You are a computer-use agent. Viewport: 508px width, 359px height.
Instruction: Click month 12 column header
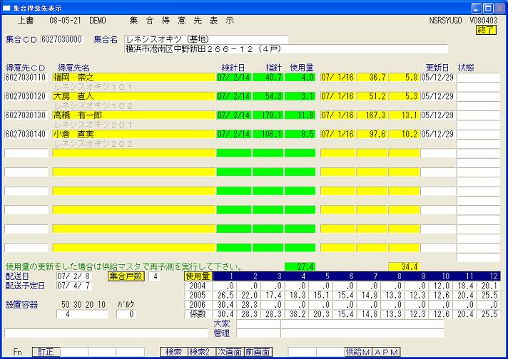489,276
